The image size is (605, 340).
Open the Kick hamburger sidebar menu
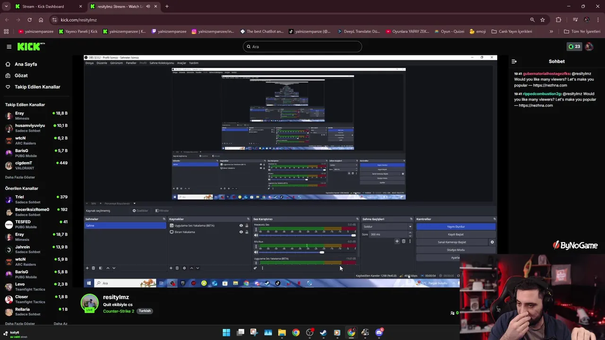[x=9, y=46]
